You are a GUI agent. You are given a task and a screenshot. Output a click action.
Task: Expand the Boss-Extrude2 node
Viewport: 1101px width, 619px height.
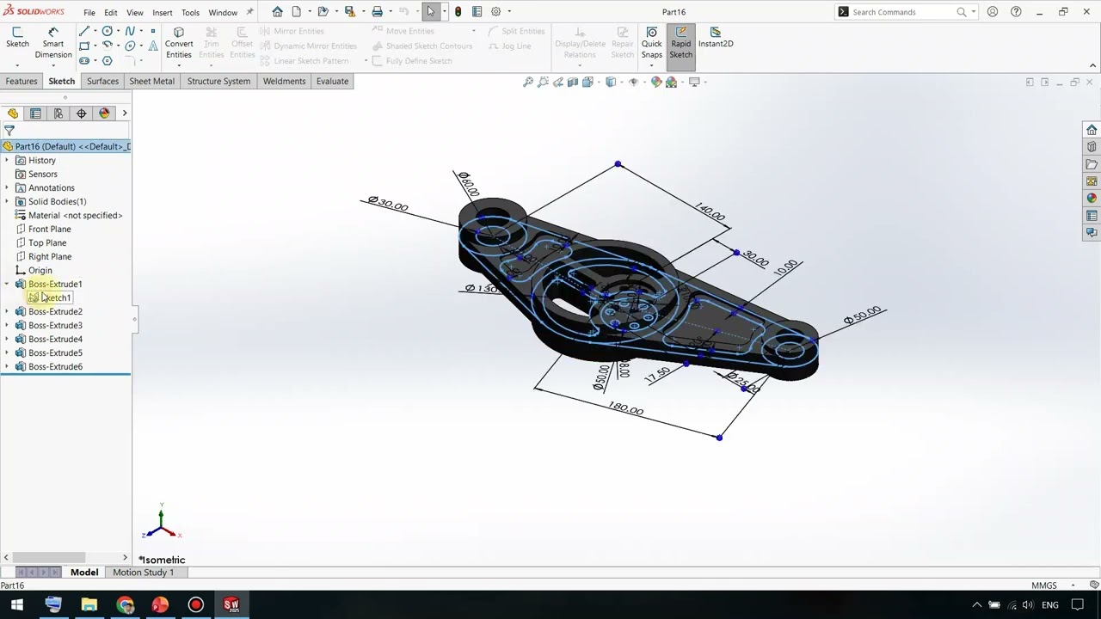pyautogui.click(x=7, y=311)
